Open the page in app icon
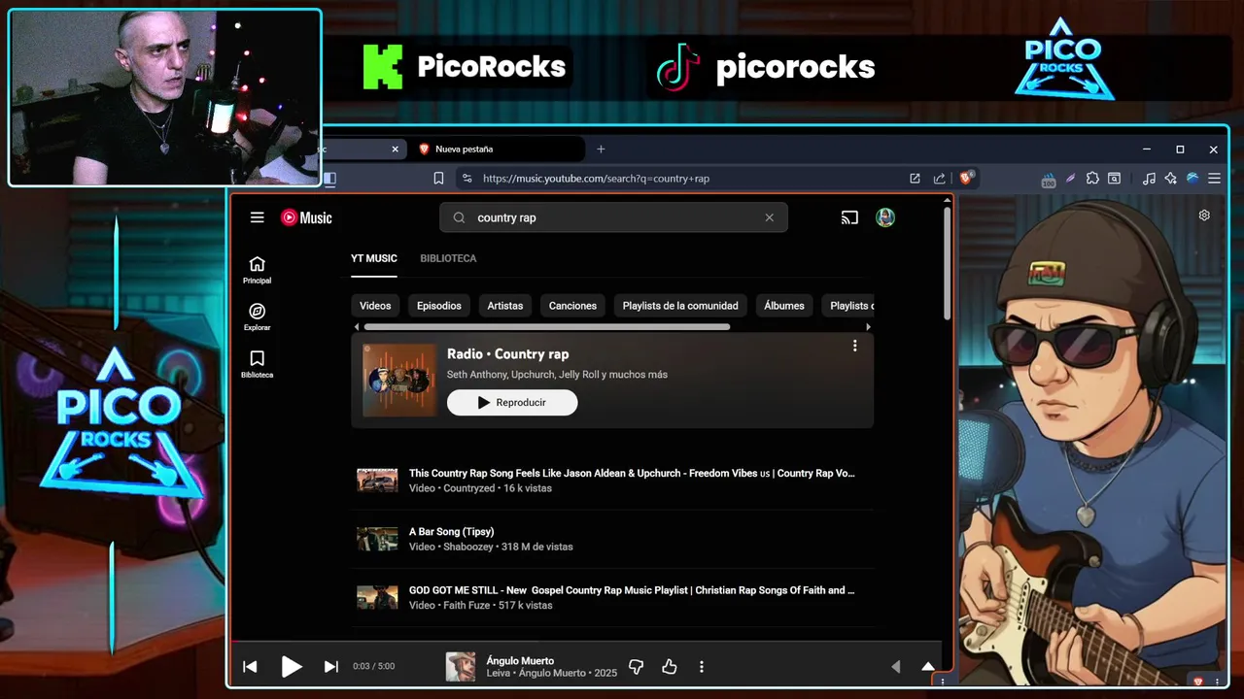This screenshot has width=1244, height=699. tap(915, 179)
